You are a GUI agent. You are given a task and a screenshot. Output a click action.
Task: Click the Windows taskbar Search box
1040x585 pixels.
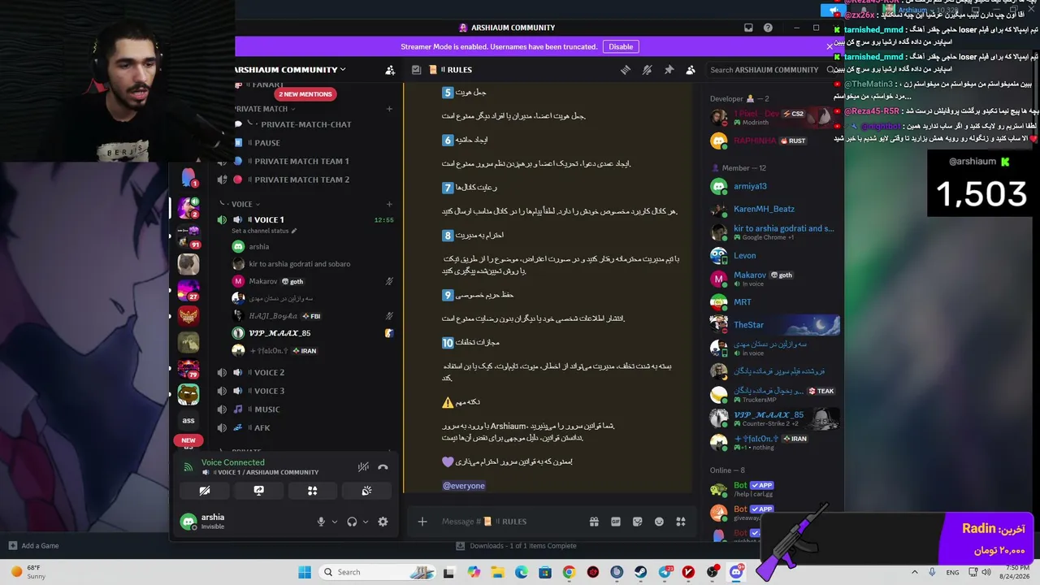tap(377, 572)
